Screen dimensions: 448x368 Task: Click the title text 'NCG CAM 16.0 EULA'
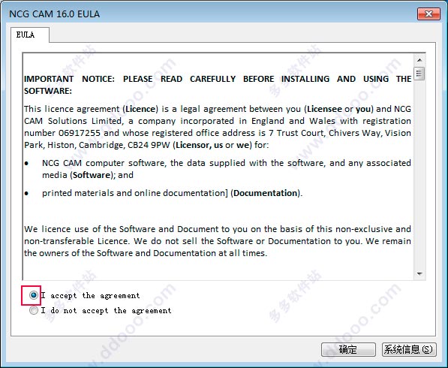pyautogui.click(x=55, y=14)
